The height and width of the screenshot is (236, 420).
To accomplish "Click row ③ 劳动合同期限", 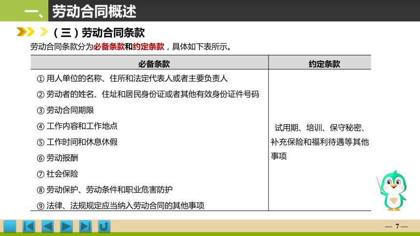I will (x=65, y=110).
